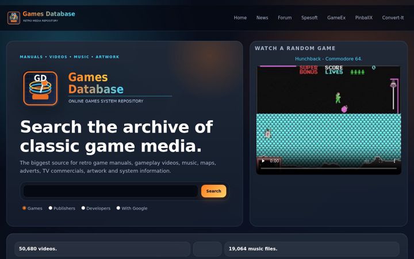Open the video player's three-dot options menu
414x259 pixels.
click(394, 161)
